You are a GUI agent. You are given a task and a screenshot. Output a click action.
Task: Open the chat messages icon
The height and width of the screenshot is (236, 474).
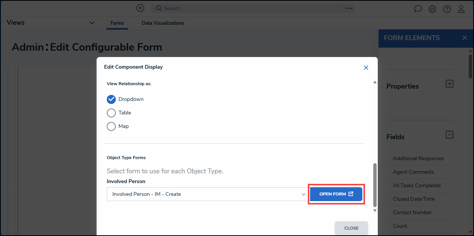[418, 9]
